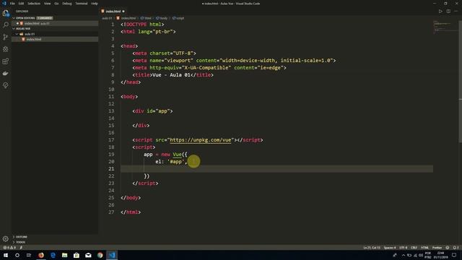This screenshot has width=462, height=260.
Task: Launch Microsoft Edge from the taskbar
Action: (x=53, y=255)
